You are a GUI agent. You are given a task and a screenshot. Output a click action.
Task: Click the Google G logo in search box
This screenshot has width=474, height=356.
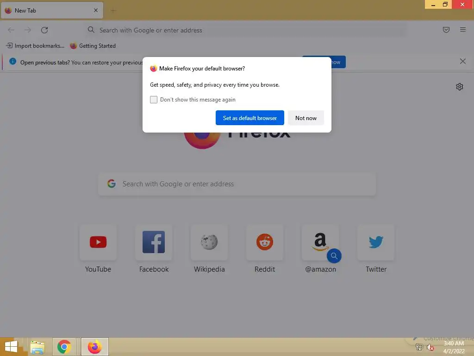point(112,184)
